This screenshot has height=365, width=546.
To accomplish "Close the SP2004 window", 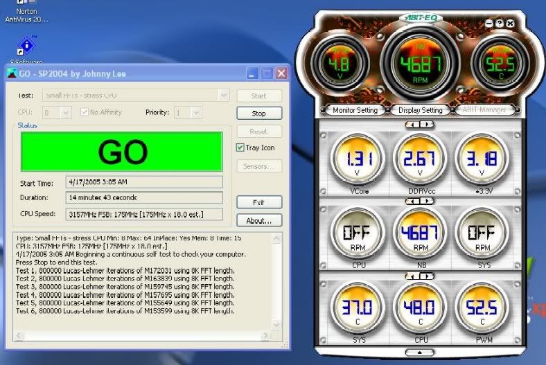I will [281, 73].
